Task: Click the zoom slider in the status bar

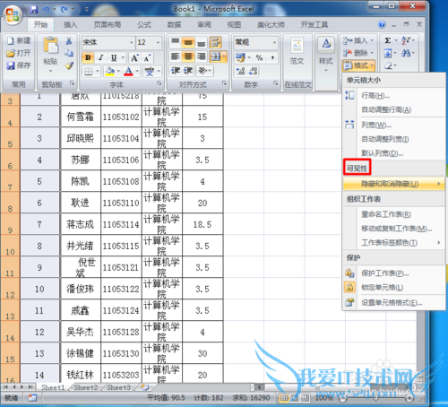Action: point(376,398)
